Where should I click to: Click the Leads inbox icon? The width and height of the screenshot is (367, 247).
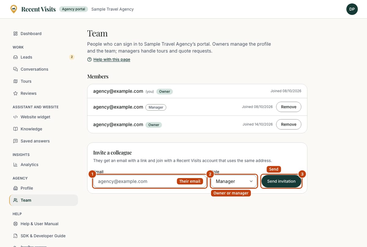coord(15,57)
